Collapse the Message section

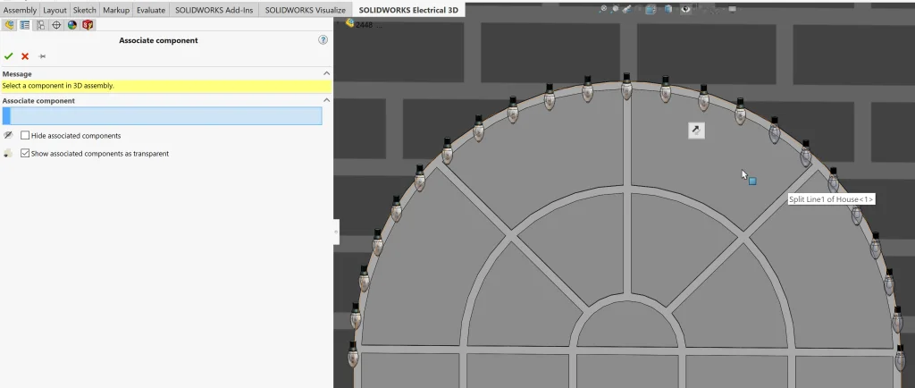[326, 73]
